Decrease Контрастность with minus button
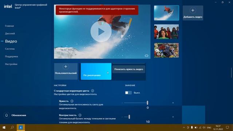The width and height of the screenshot is (233, 131). pos(122,117)
